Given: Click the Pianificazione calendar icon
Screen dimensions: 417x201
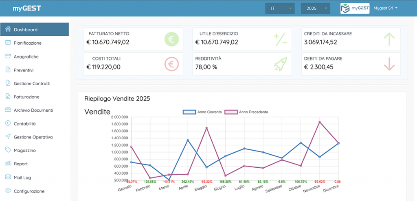Looking at the screenshot, I should 8,43.
